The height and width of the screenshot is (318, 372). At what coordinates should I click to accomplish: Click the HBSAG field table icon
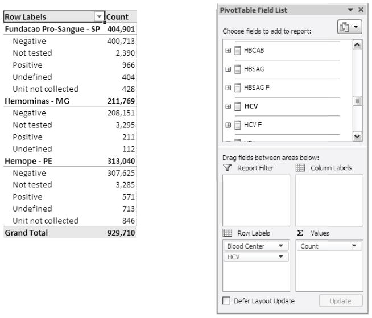[237, 68]
